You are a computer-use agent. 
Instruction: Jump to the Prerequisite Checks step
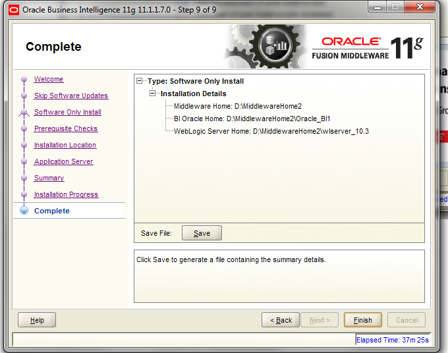66,128
